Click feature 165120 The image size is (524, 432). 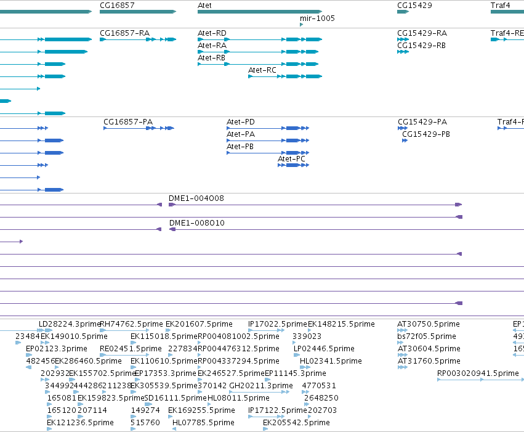click(x=62, y=410)
